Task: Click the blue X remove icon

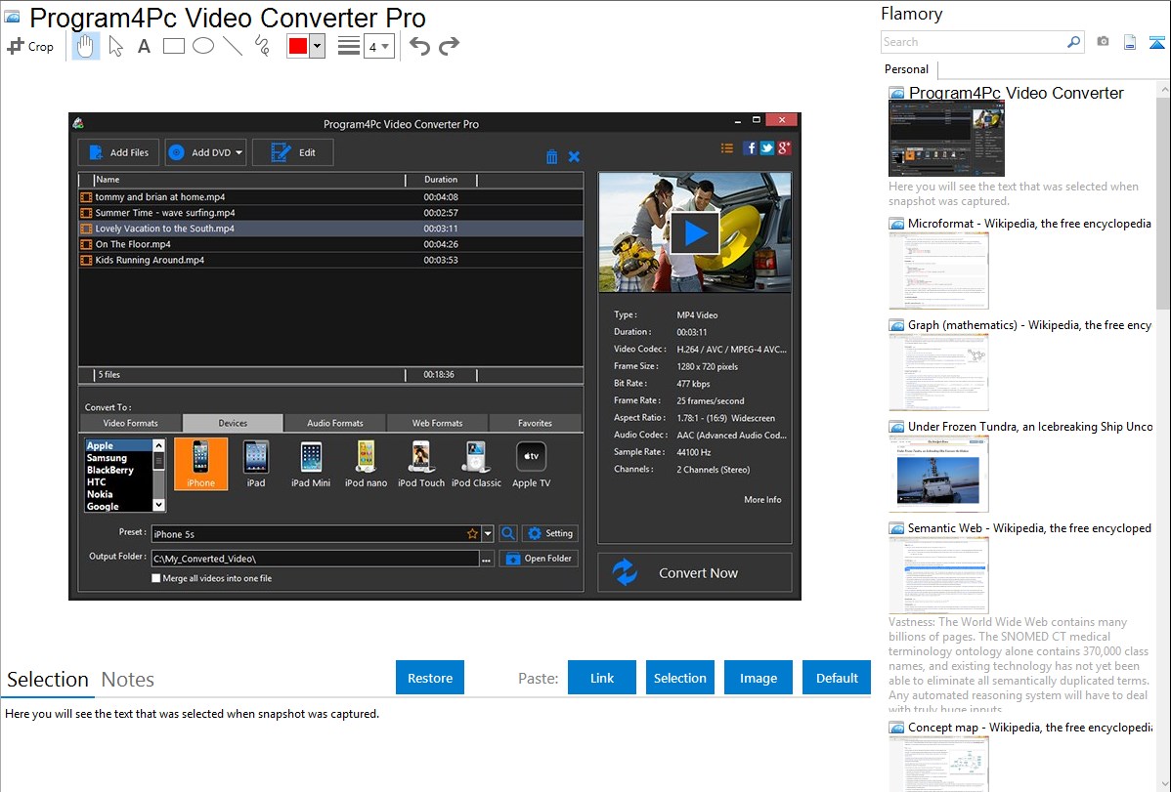Action: pyautogui.click(x=574, y=157)
